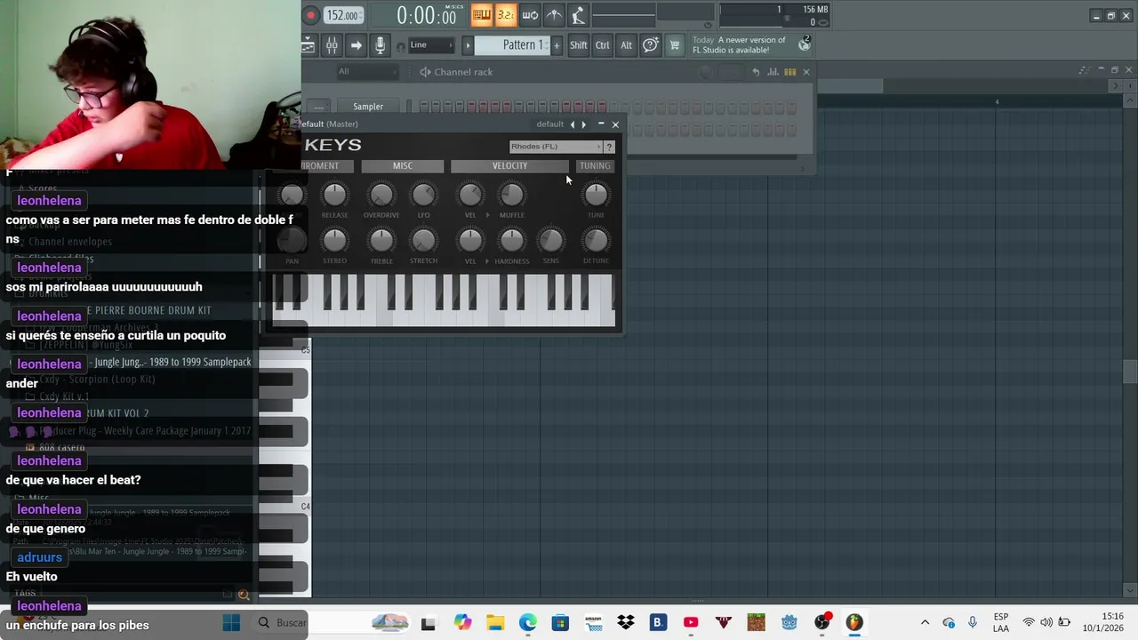Open the Line snap dropdown

point(431,45)
